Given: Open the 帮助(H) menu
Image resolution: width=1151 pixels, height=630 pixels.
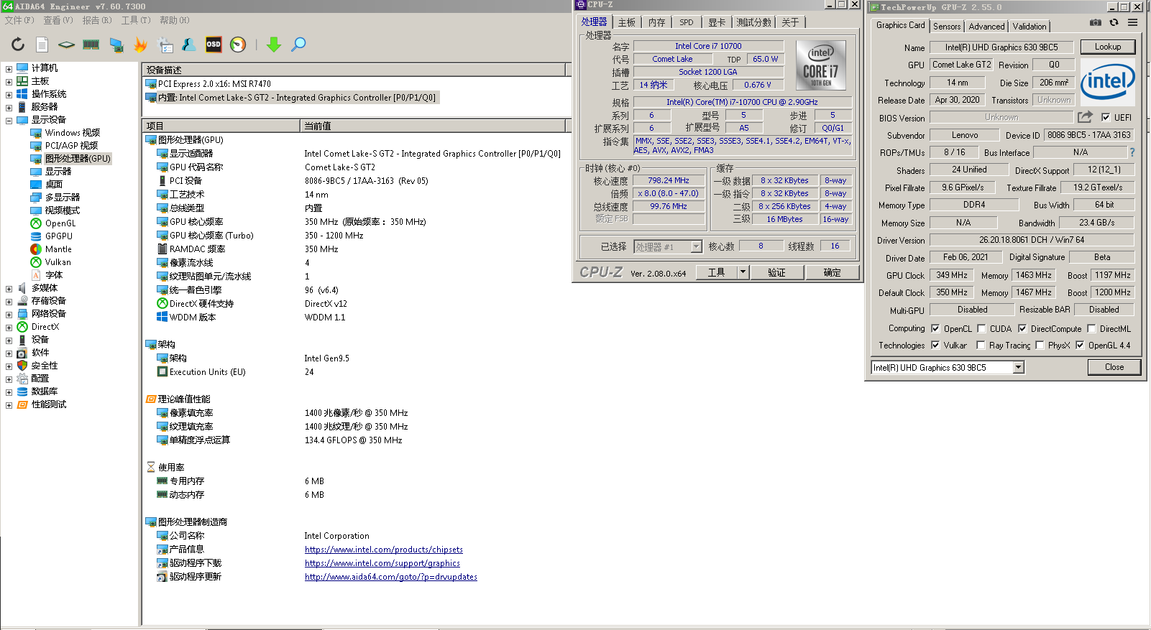Looking at the screenshot, I should tap(175, 20).
